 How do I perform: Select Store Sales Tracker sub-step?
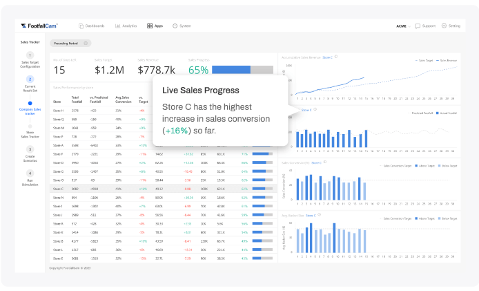(30, 131)
